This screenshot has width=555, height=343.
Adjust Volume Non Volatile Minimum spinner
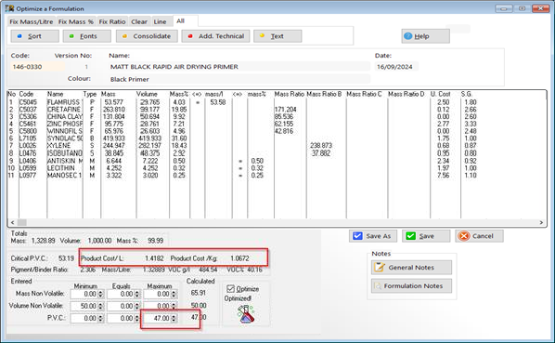tap(101, 306)
